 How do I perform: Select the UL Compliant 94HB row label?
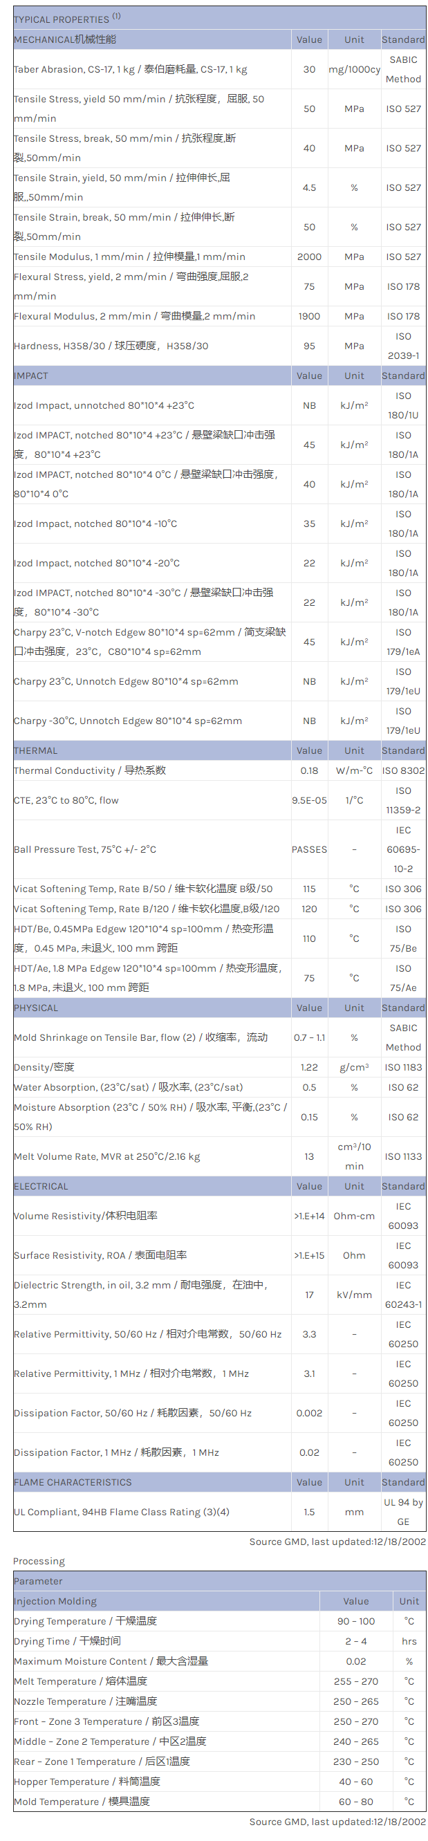[x=122, y=1512]
